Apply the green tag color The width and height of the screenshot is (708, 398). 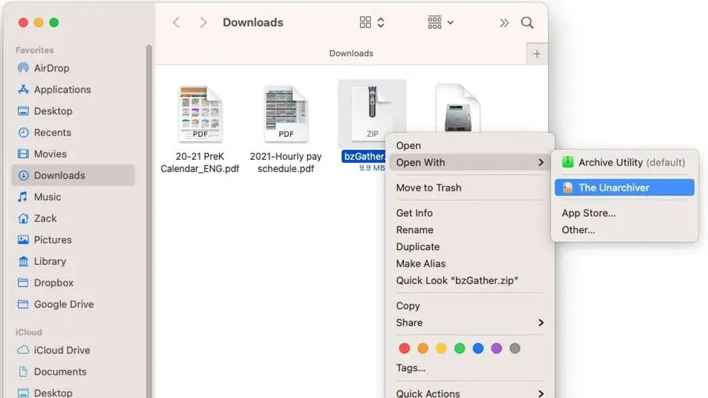pos(460,348)
